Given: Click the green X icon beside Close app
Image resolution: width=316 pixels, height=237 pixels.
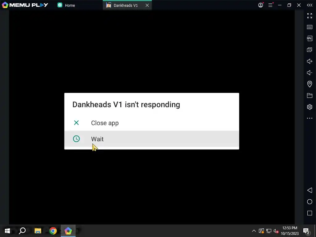Looking at the screenshot, I should point(77,123).
